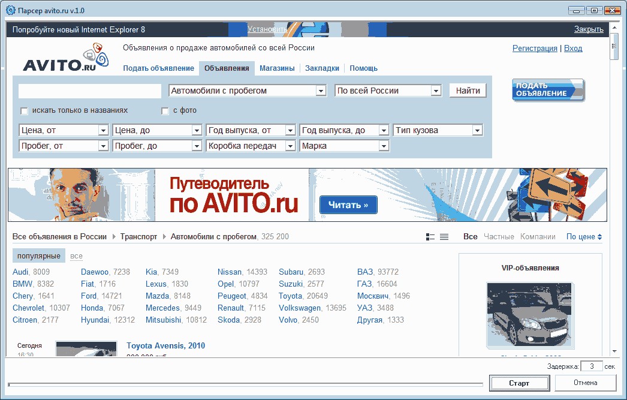This screenshot has height=400, width=627.
Task: Click the blue 'Подать объявление' banner button
Action: click(x=548, y=89)
